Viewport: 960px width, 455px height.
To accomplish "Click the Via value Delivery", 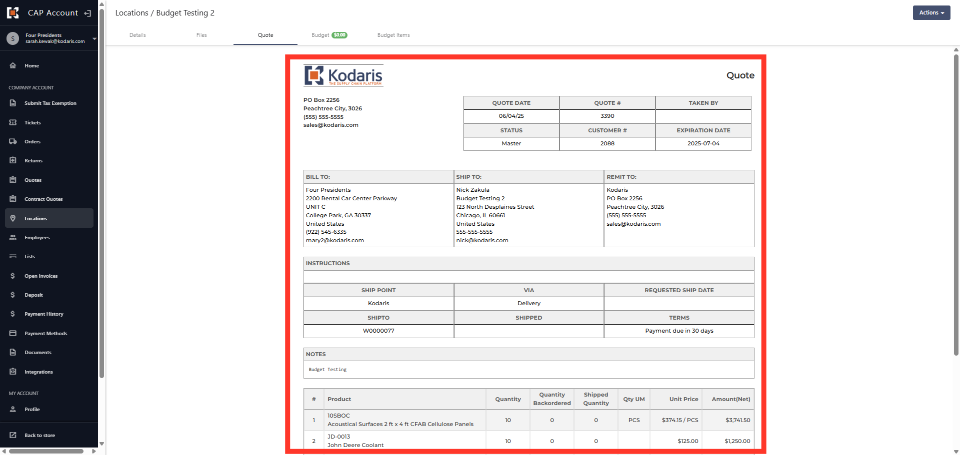I will [529, 303].
